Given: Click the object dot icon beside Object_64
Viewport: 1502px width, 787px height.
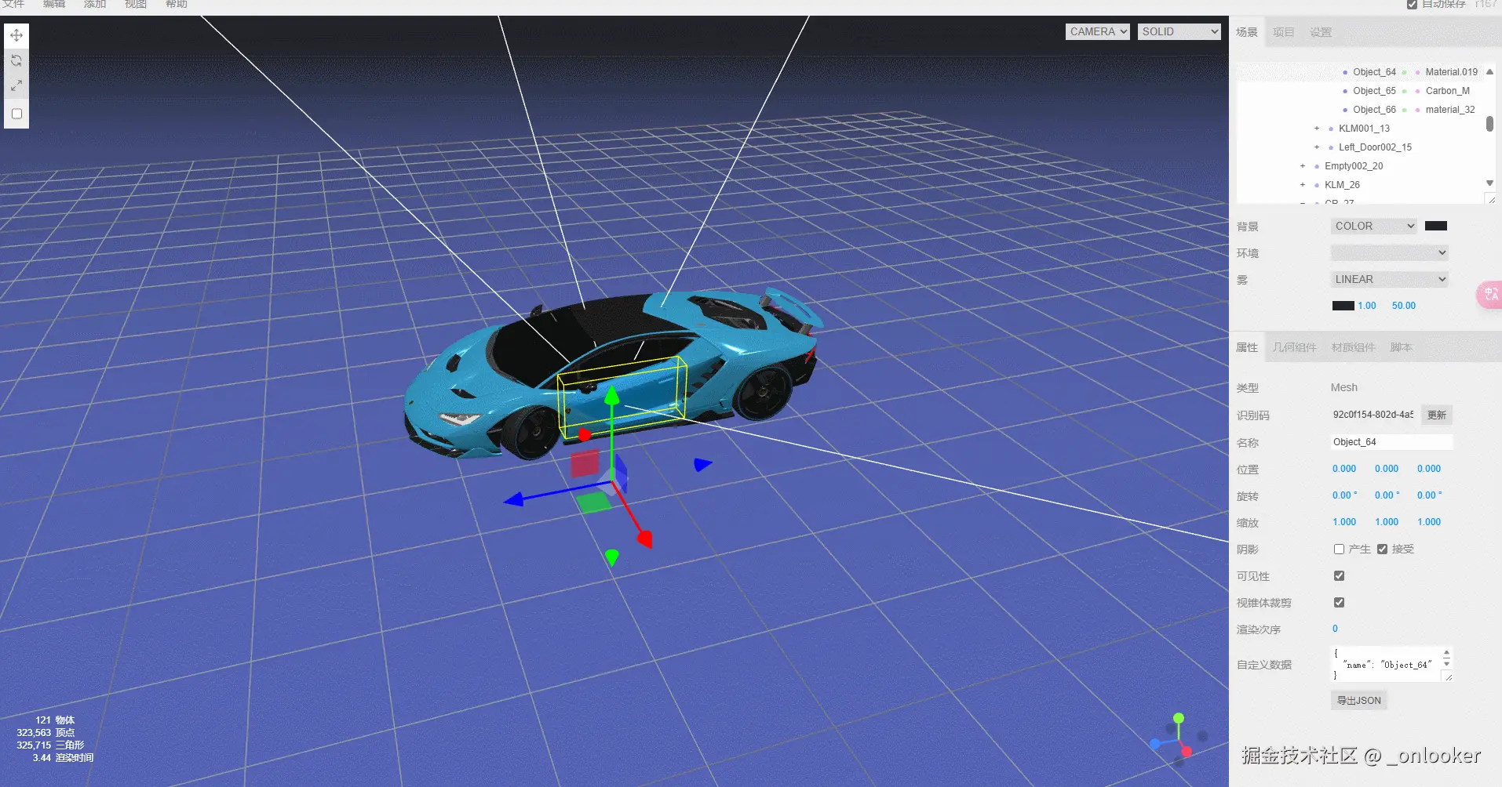Looking at the screenshot, I should (1345, 72).
